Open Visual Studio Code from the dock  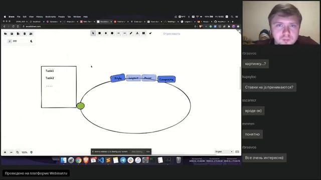[101, 160]
